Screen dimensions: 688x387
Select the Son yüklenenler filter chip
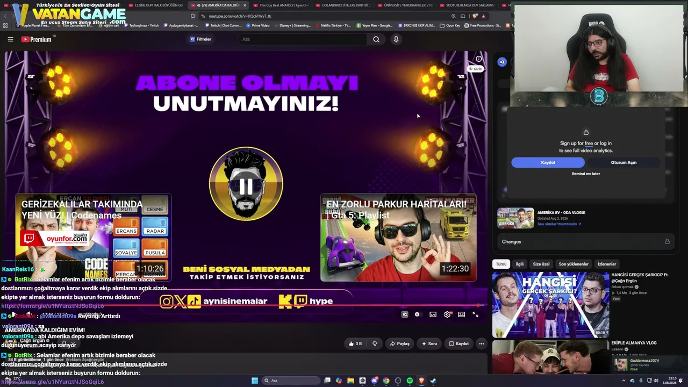click(574, 264)
